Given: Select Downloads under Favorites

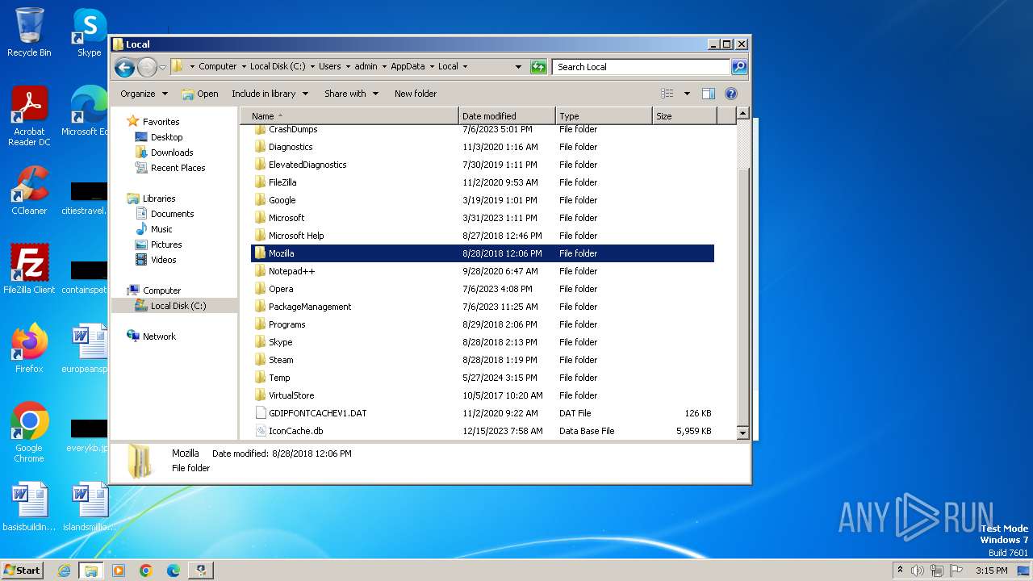Looking at the screenshot, I should tap(172, 153).
